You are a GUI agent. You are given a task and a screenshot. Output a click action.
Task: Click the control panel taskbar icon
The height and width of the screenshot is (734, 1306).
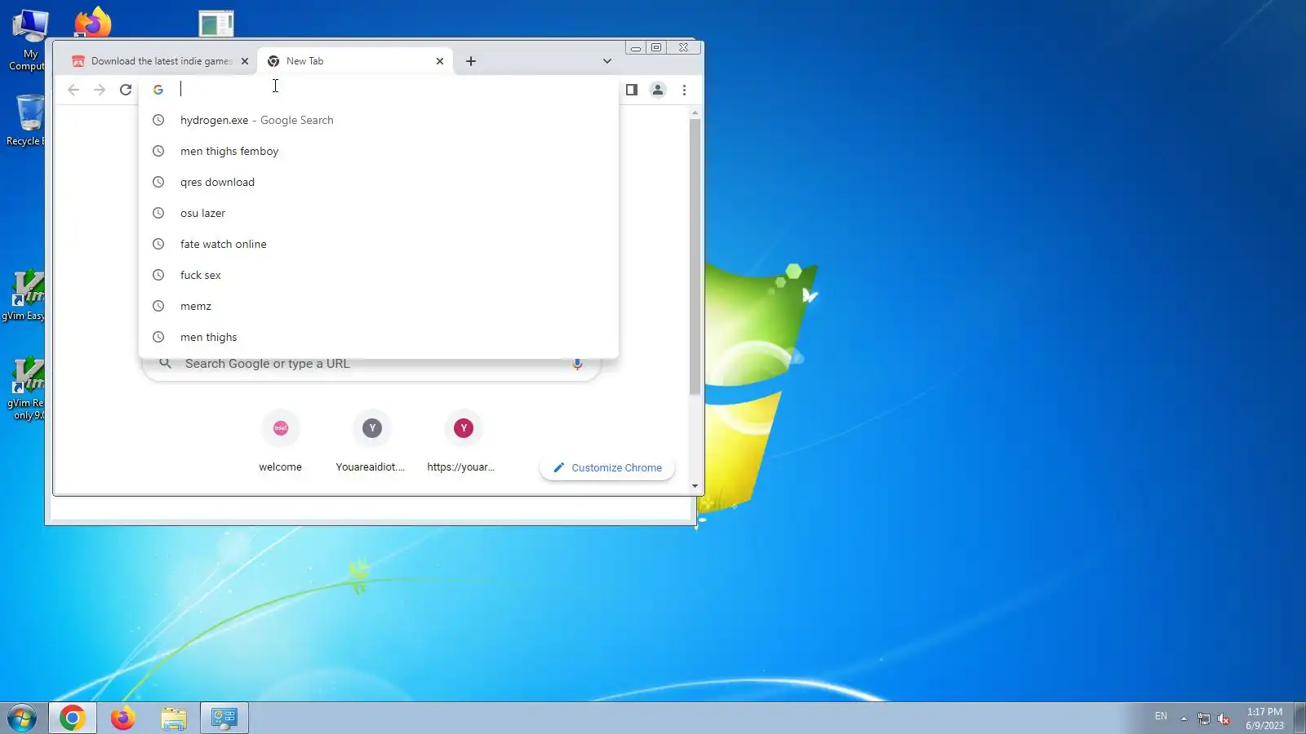point(224,719)
